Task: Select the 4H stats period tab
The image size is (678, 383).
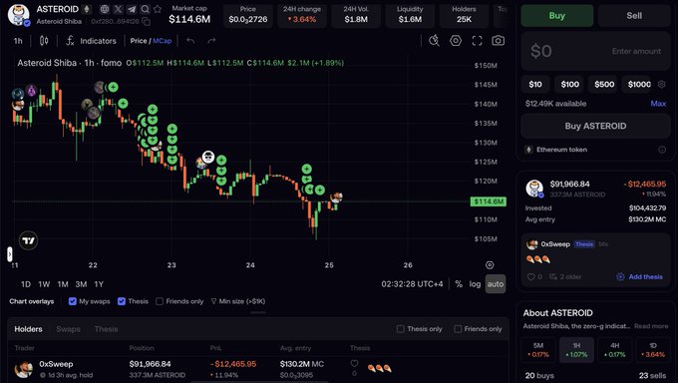Action: pos(615,350)
